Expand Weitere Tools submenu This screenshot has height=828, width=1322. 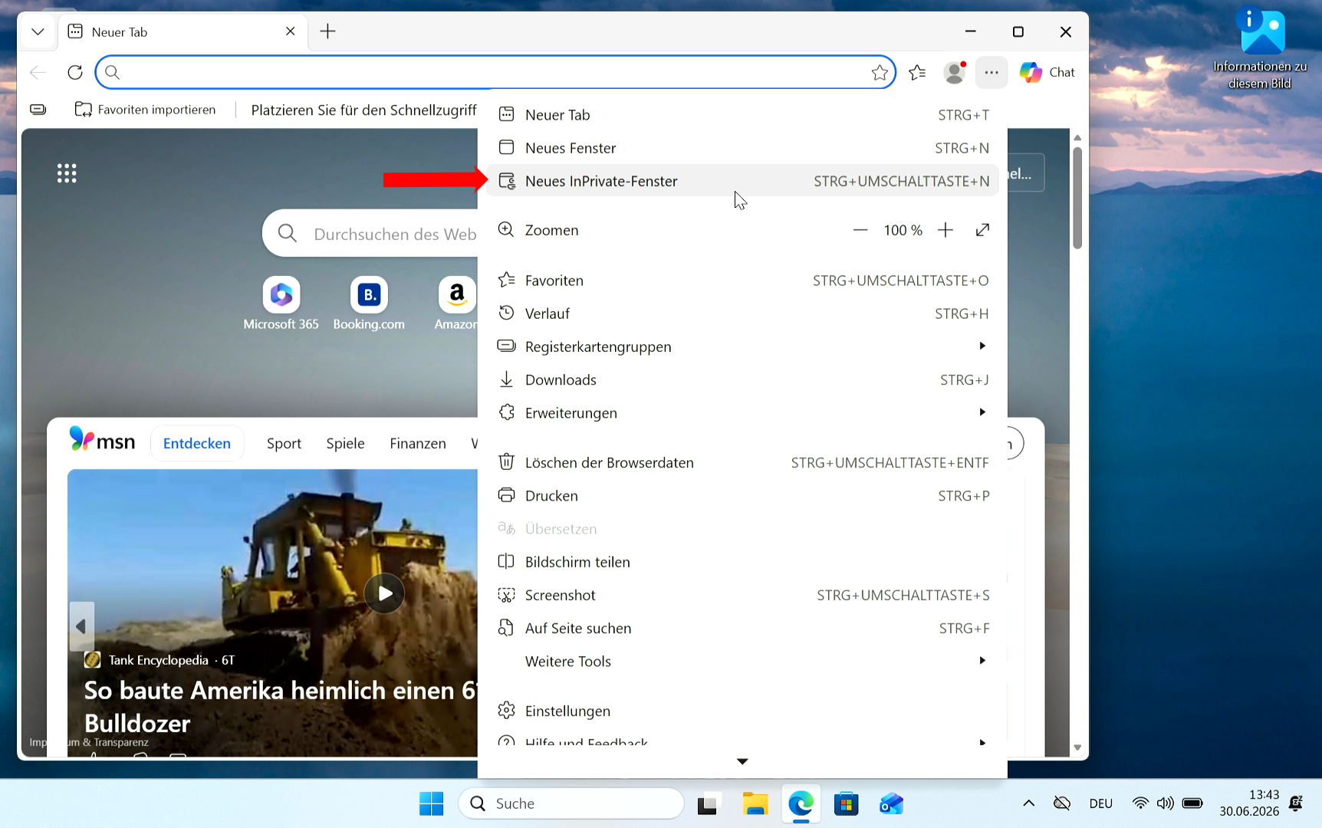click(x=742, y=661)
